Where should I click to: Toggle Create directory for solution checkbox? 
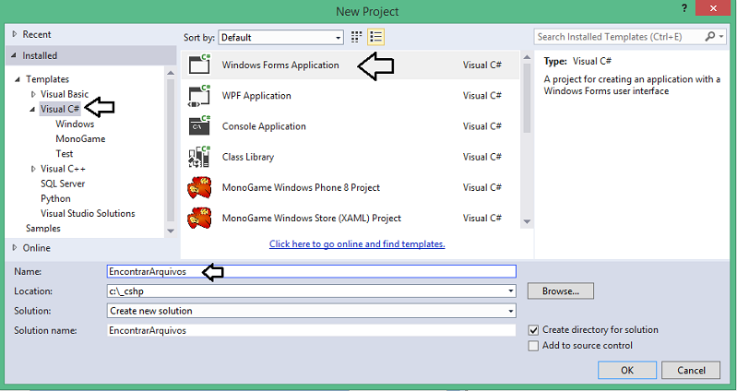[533, 330]
